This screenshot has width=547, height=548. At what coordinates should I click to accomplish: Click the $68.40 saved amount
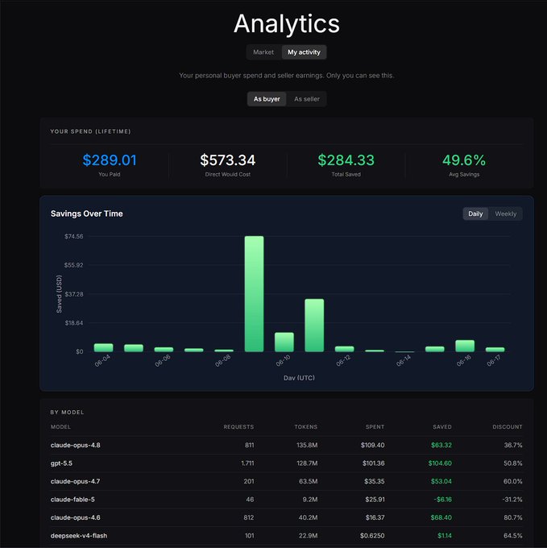click(441, 517)
